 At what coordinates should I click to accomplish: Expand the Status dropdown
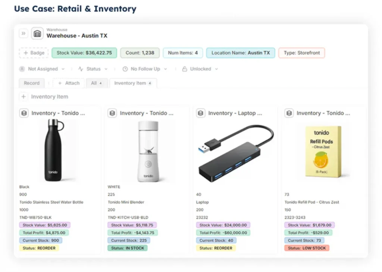point(93,69)
